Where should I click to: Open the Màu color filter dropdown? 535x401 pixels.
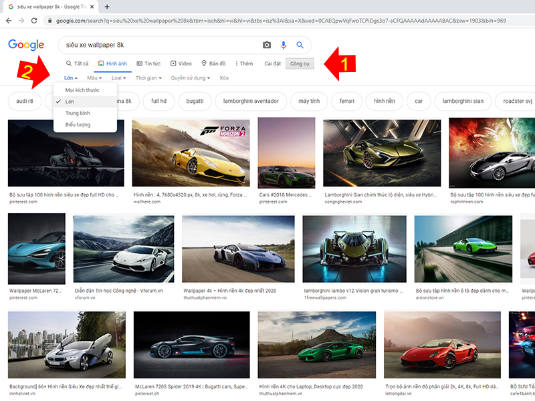click(92, 77)
